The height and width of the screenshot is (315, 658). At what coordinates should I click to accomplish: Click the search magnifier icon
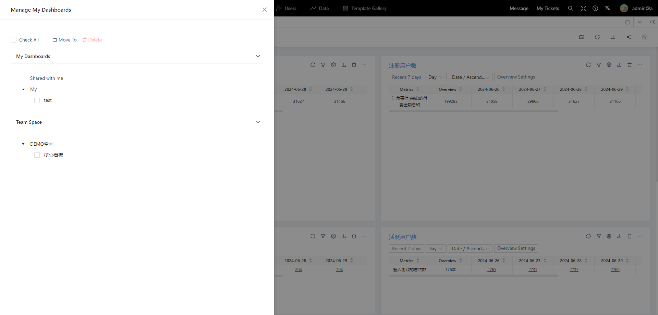point(571,8)
